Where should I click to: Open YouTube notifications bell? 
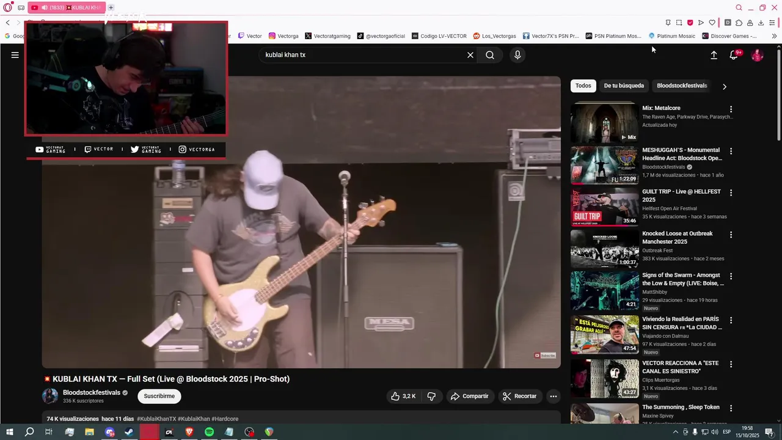click(734, 55)
